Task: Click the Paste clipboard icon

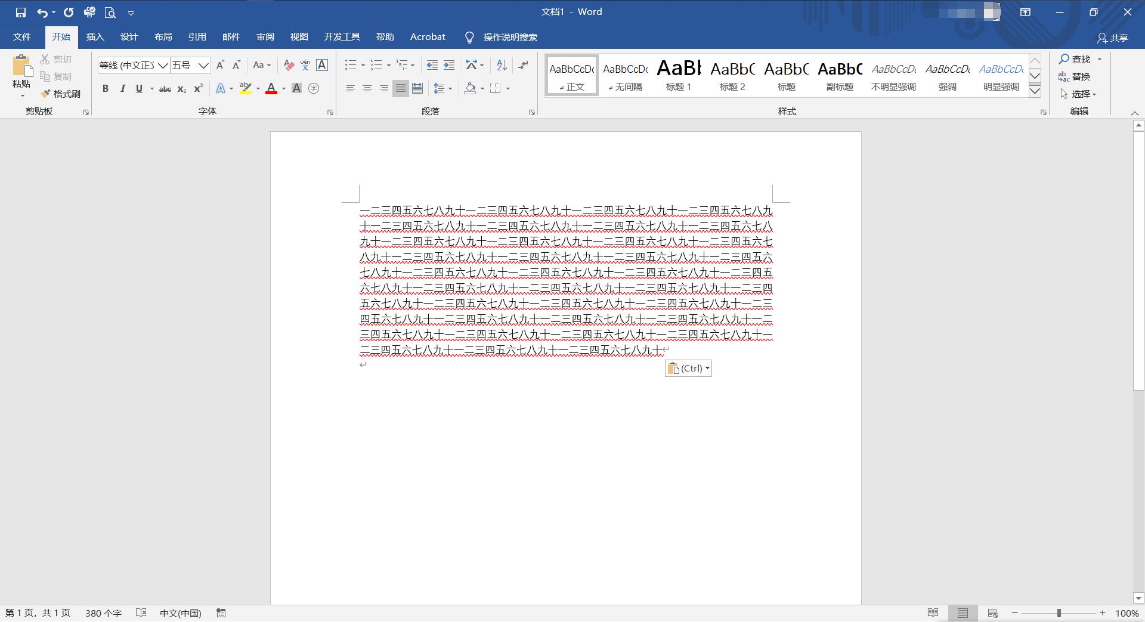Action: [22, 66]
